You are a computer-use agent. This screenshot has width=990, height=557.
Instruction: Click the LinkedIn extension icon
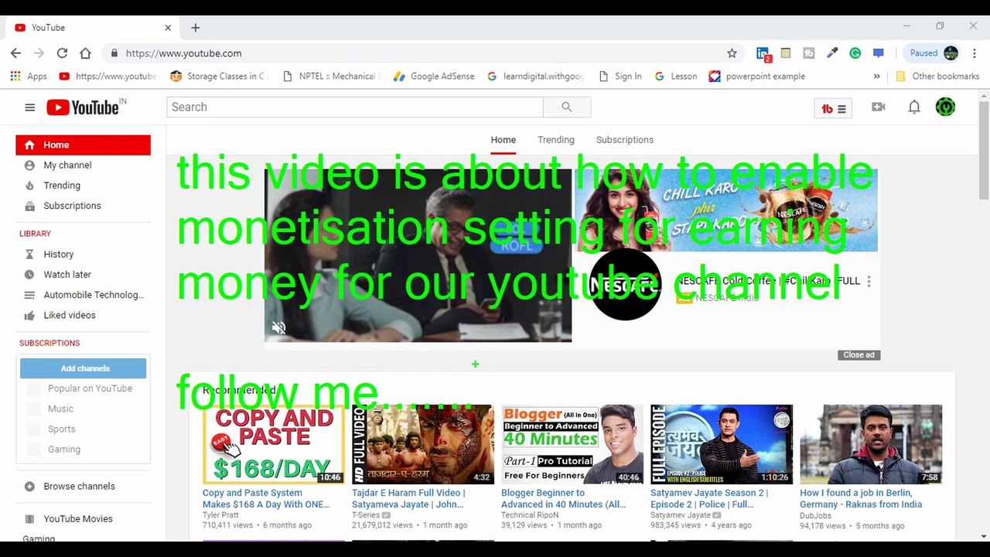click(x=763, y=53)
